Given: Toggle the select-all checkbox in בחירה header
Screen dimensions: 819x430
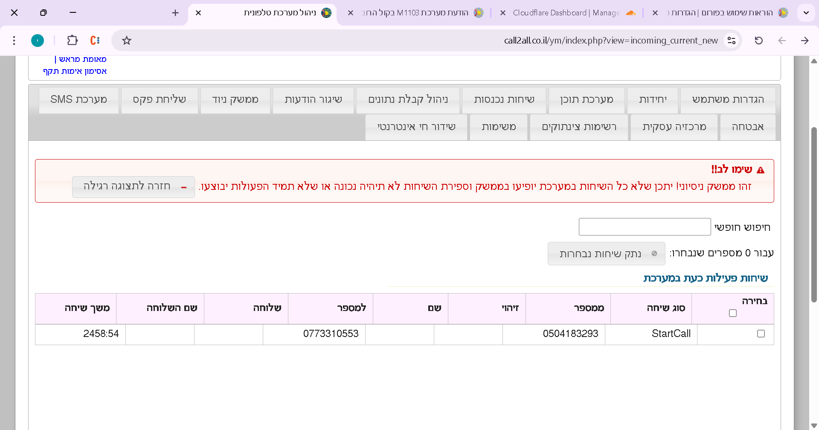Looking at the screenshot, I should point(733,313).
